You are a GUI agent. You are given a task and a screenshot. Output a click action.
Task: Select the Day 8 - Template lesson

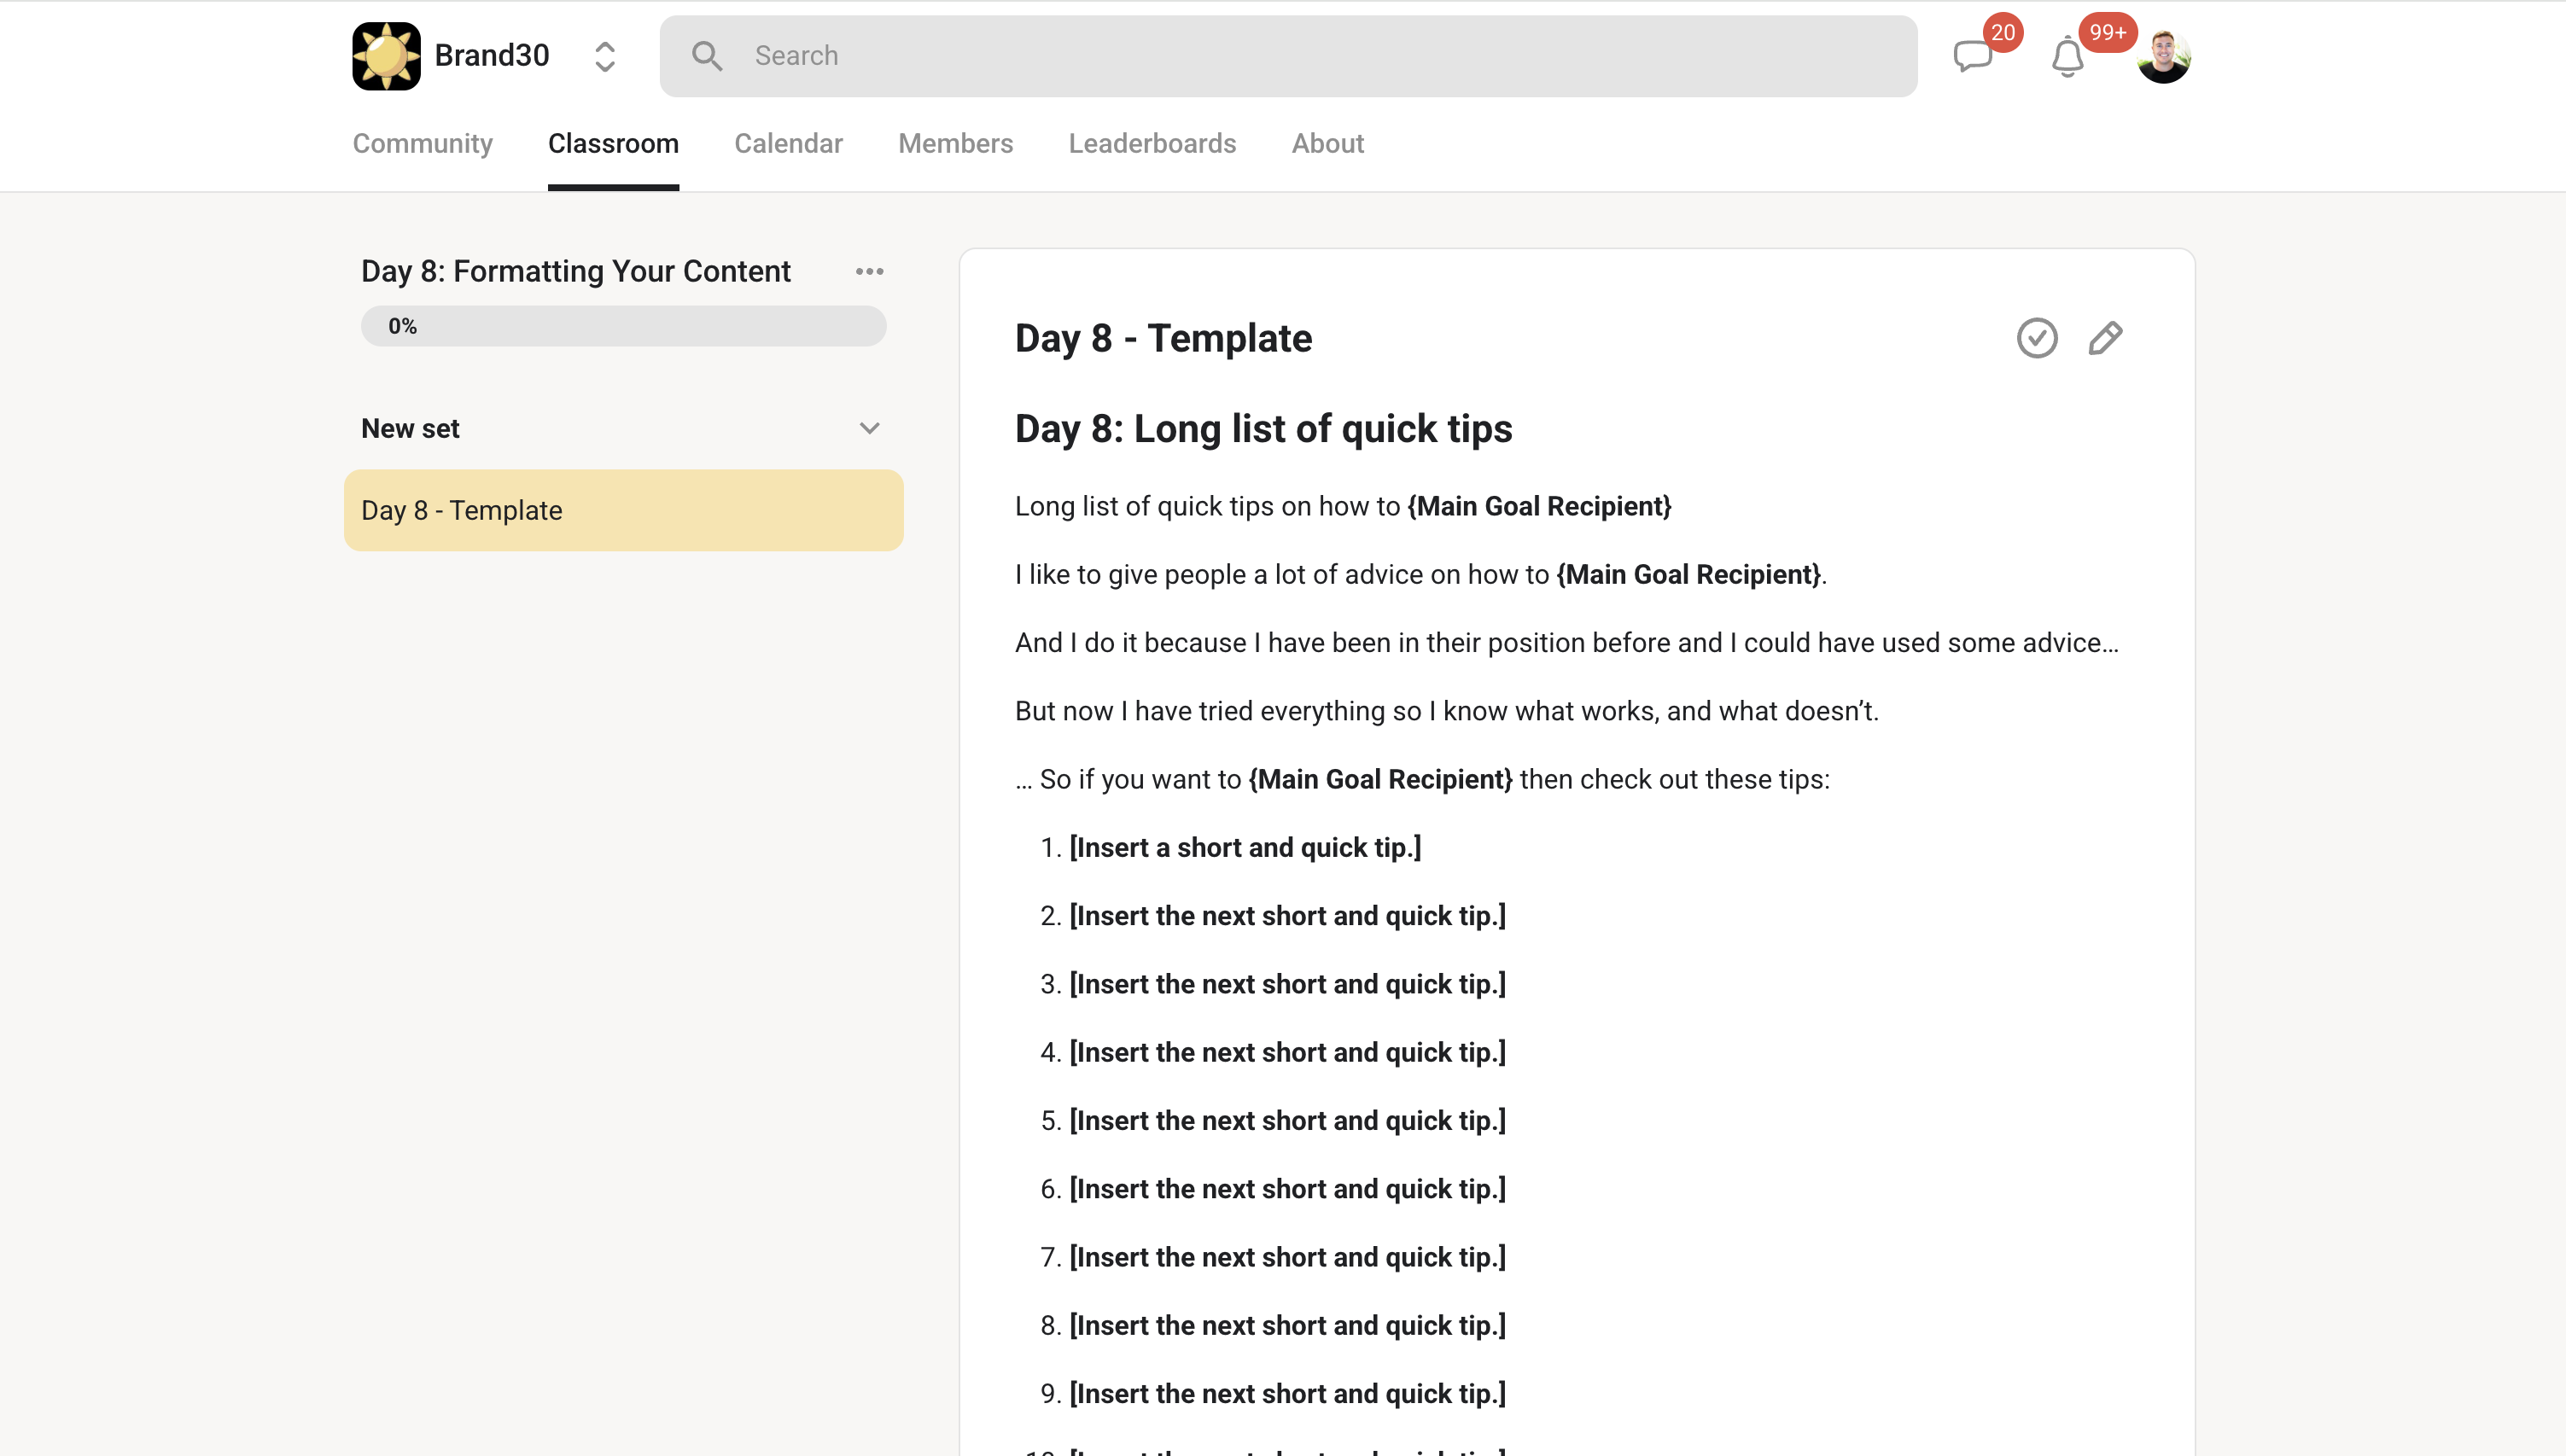point(622,510)
